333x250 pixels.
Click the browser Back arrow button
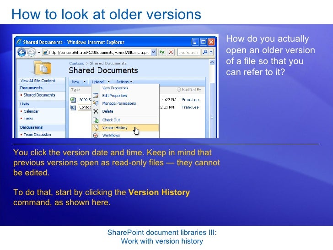pyautogui.click(x=22, y=52)
